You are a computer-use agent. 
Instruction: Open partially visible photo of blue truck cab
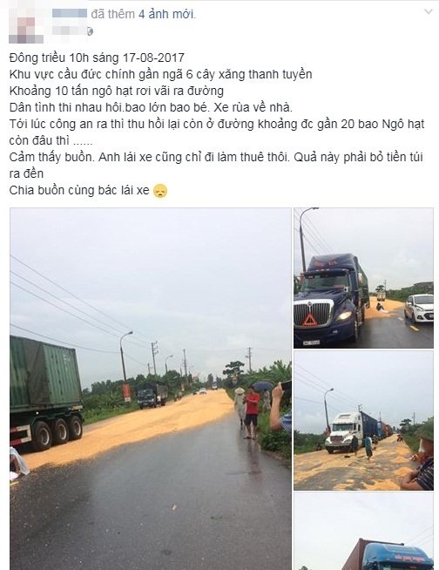(363, 532)
